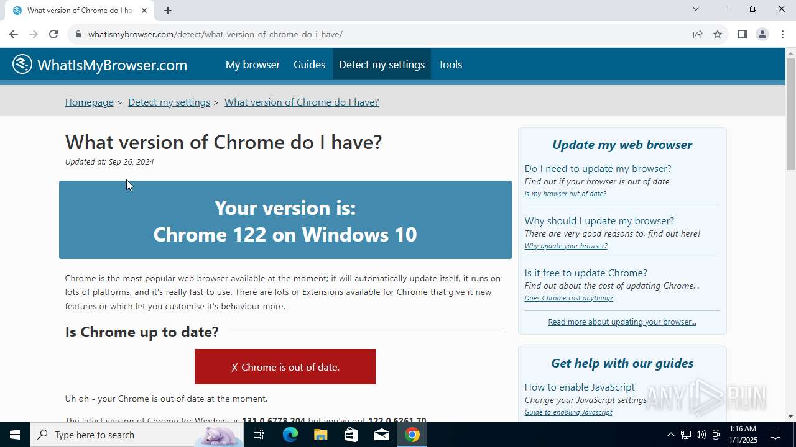Screen dimensions: 796x447
Task: Launch Microsoft Edge from the taskbar
Action: (x=290, y=435)
